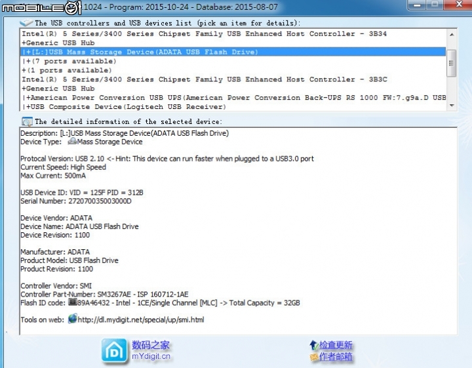
Task: Click the Controller Part-Number SM3267AE line
Action: click(104, 295)
